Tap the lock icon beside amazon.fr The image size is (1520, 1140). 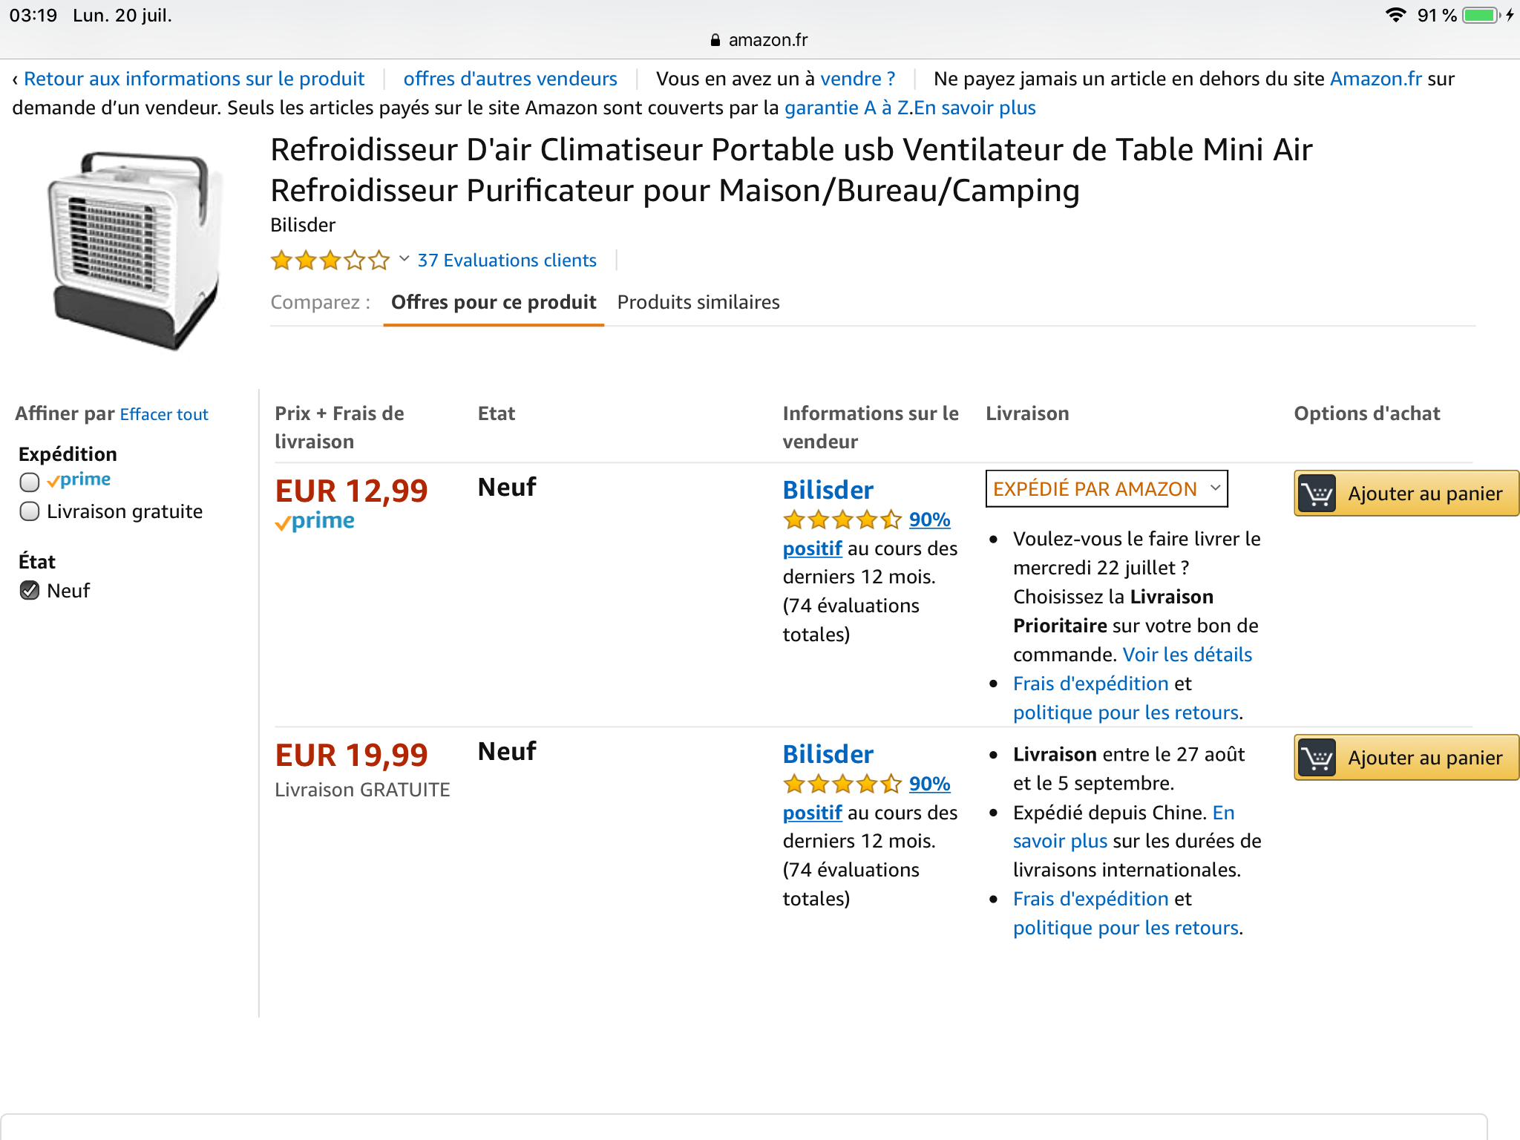tap(715, 40)
